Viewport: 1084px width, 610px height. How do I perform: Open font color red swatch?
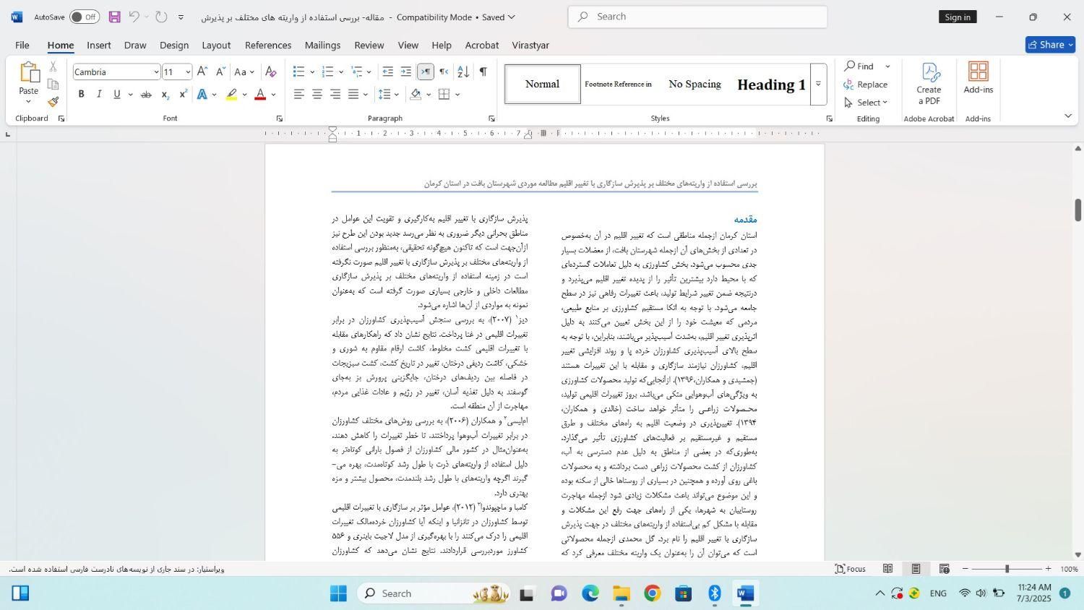tap(261, 95)
